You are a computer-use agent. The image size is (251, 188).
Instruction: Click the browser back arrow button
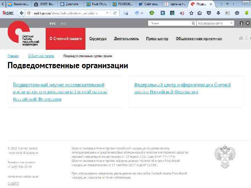click(22, 13)
